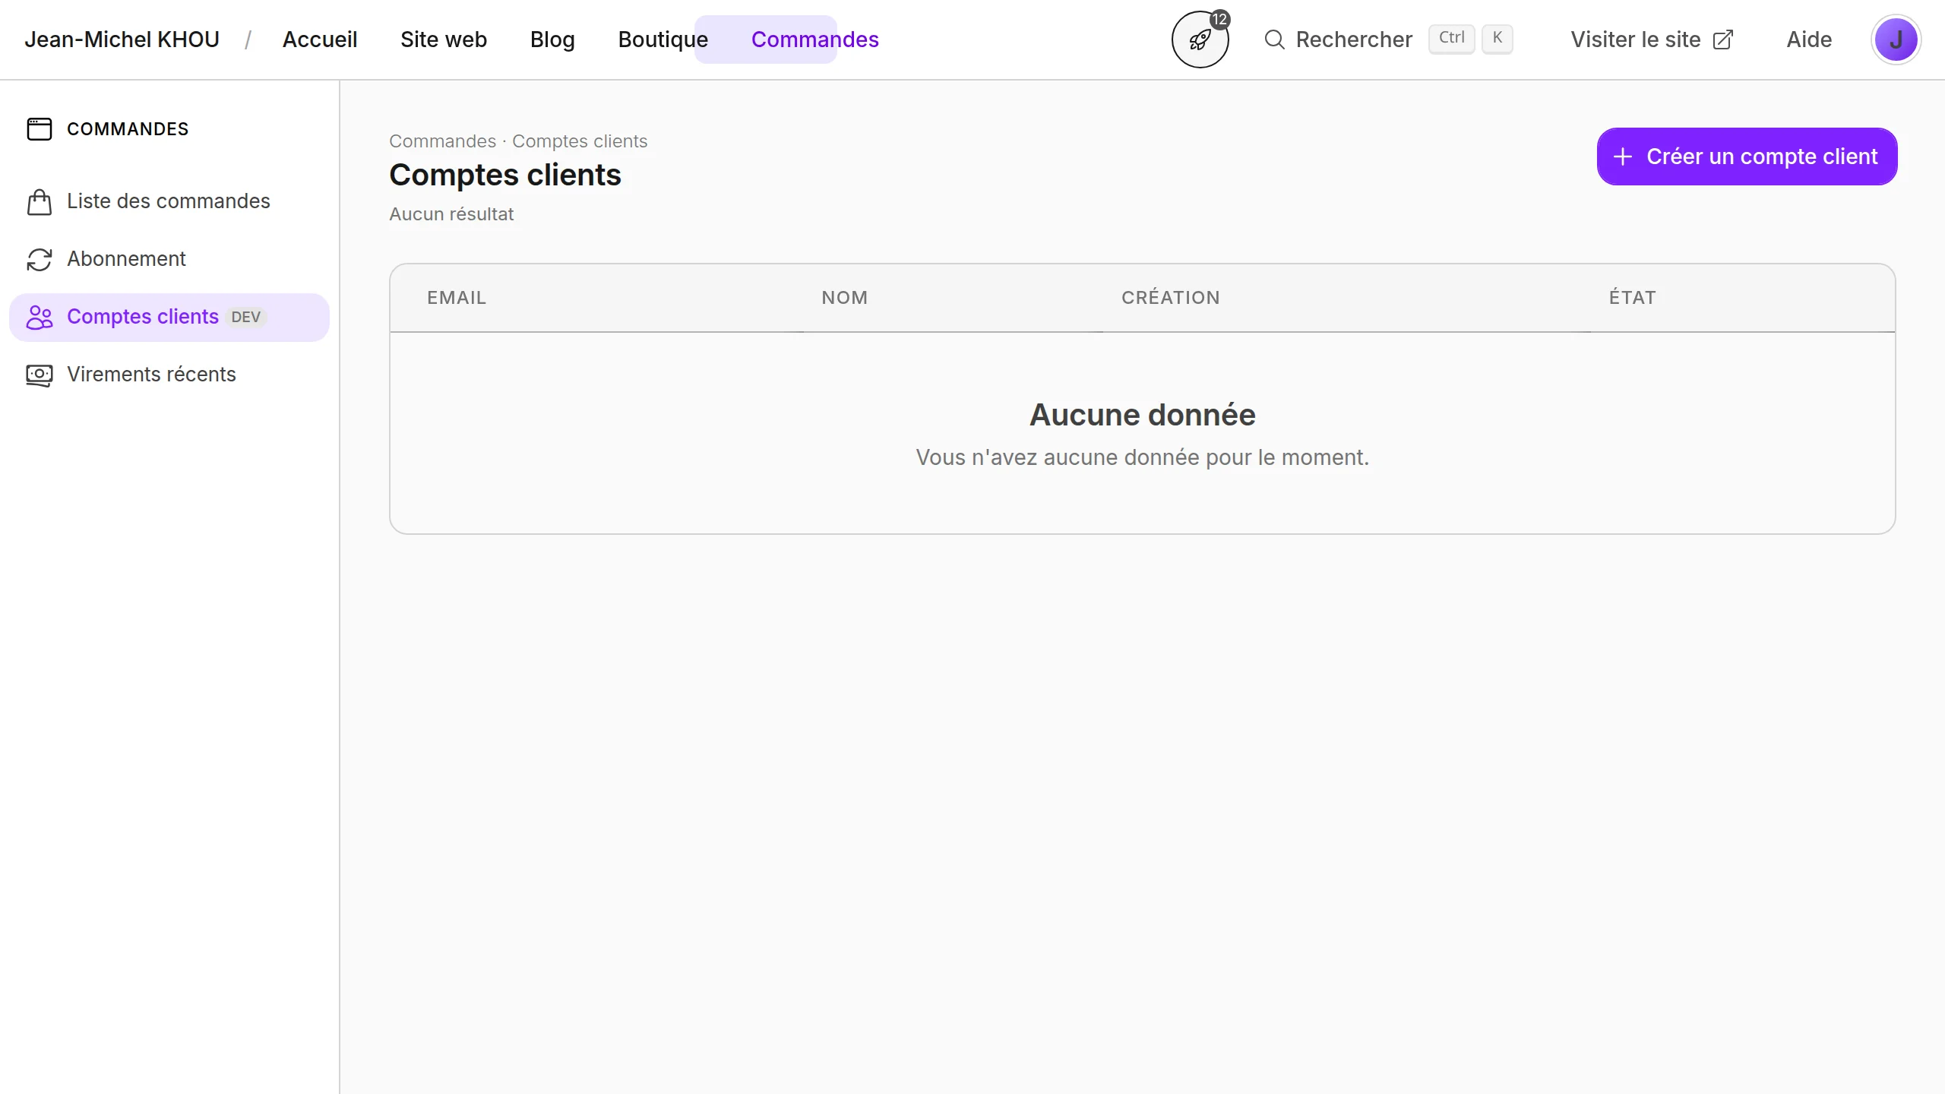The image size is (1945, 1094).
Task: Click the shopping bag icon for Liste des commandes
Action: [40, 202]
